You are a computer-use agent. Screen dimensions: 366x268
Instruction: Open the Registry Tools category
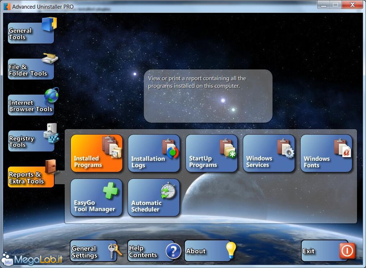[31, 141]
